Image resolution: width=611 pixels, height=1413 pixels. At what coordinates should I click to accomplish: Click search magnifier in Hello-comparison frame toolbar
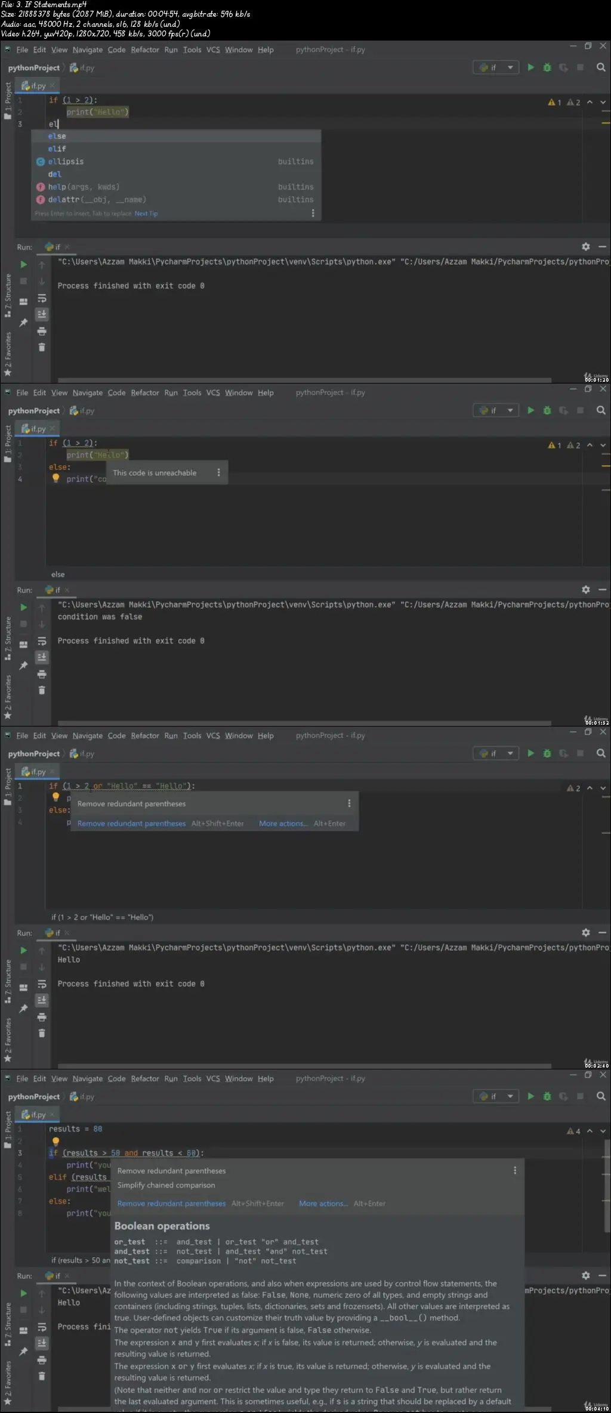601,754
